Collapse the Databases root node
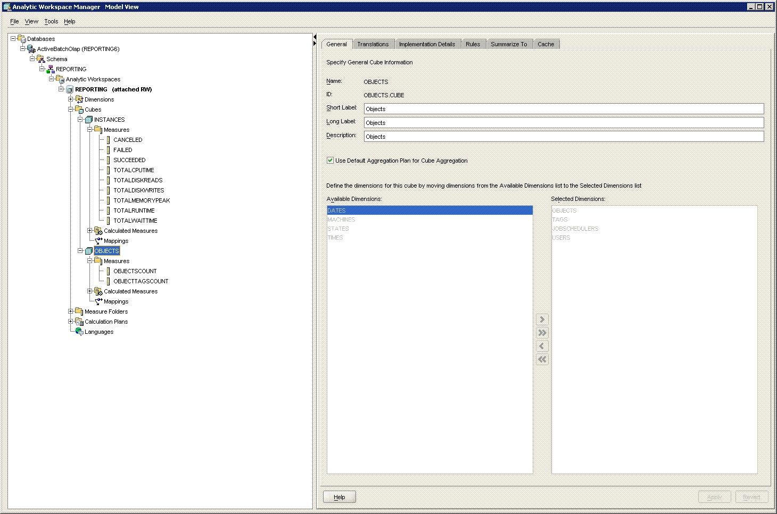Screen dimensions: 777x514 [x=13, y=38]
